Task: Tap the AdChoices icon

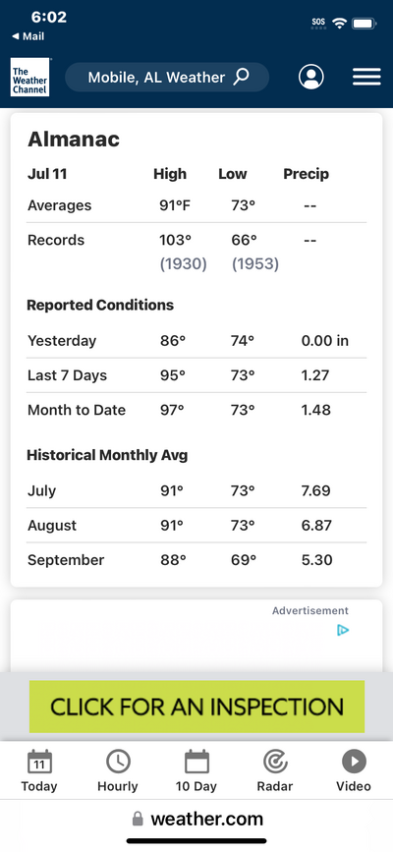Action: 343,630
